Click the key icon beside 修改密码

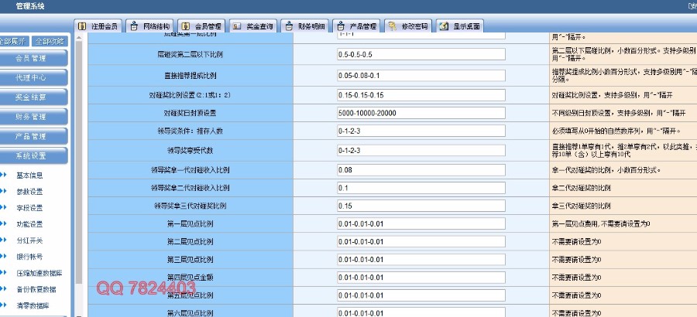(393, 26)
